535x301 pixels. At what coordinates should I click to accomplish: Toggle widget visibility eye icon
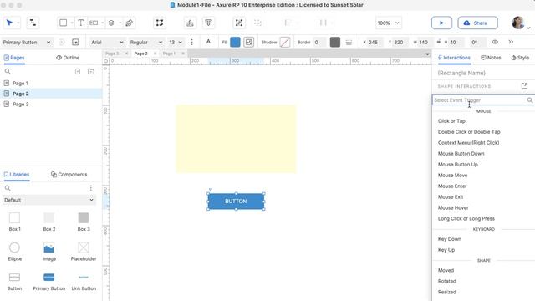495,42
